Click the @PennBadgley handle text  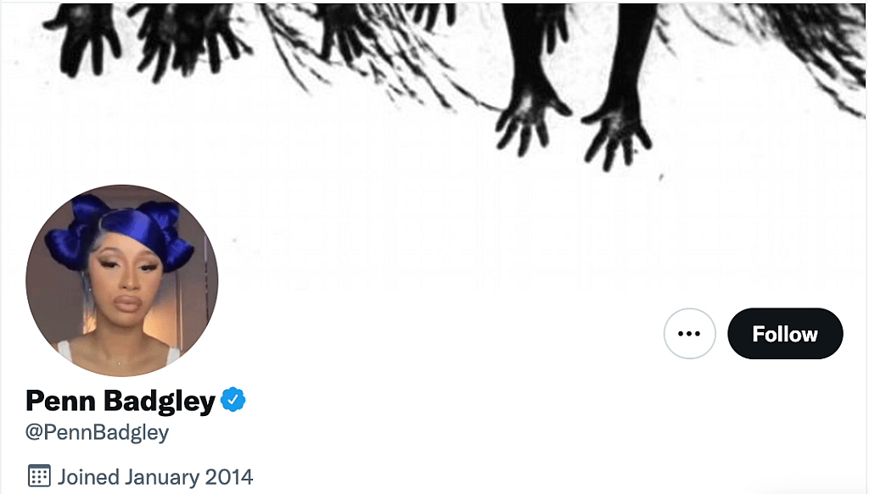coord(97,432)
